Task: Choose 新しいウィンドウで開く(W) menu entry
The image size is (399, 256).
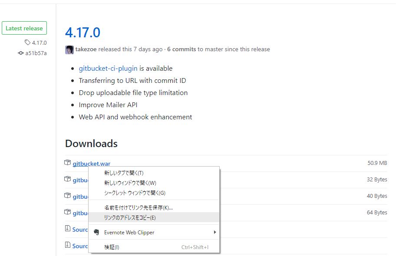Action: click(154, 183)
